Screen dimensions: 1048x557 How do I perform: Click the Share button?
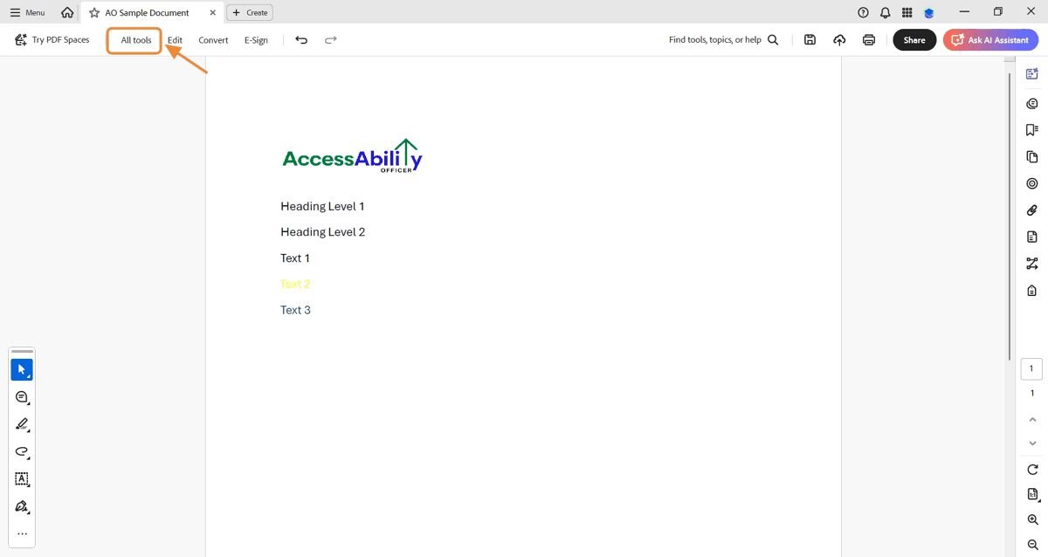pyautogui.click(x=914, y=39)
